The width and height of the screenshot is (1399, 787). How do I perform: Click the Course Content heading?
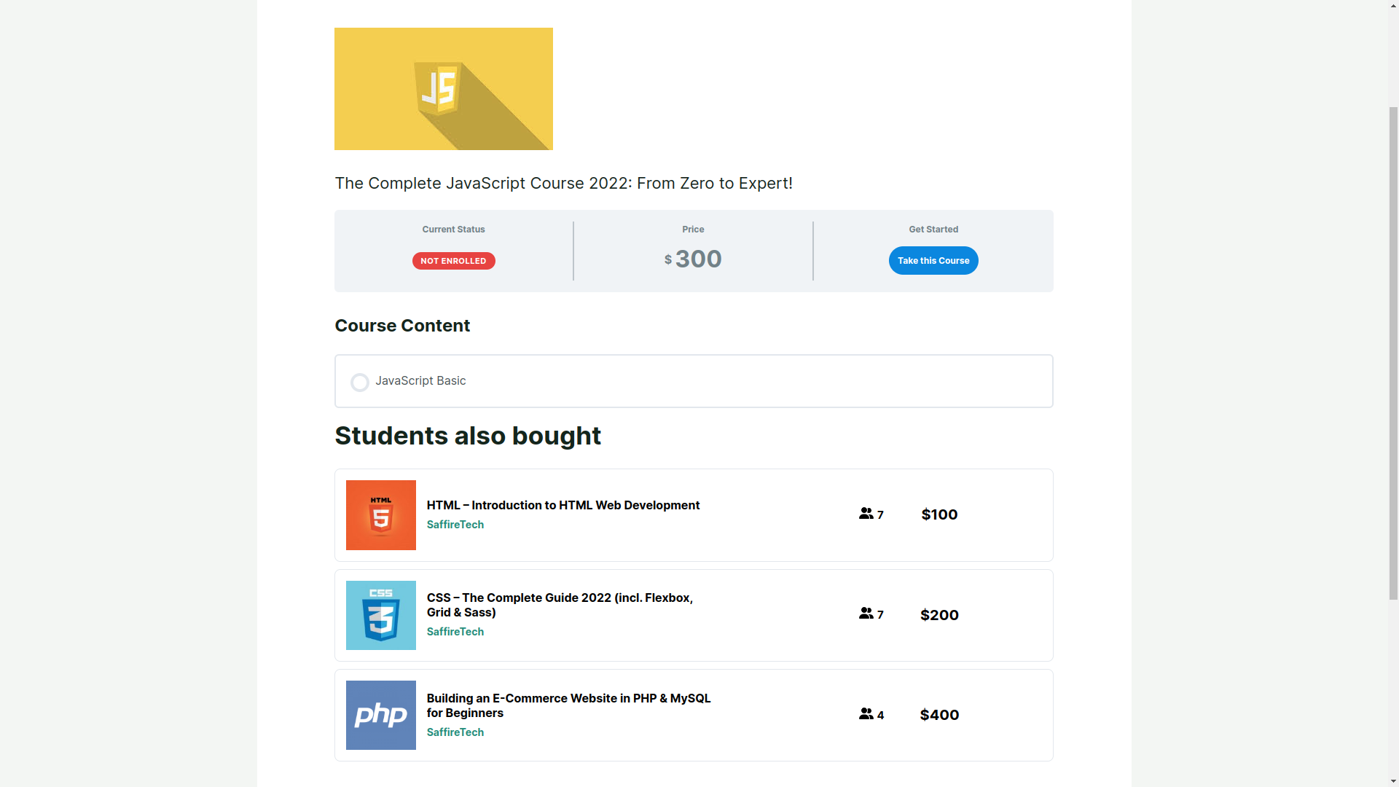tap(402, 326)
